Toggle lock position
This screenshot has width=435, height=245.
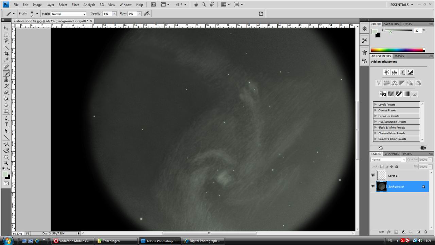[x=392, y=167]
